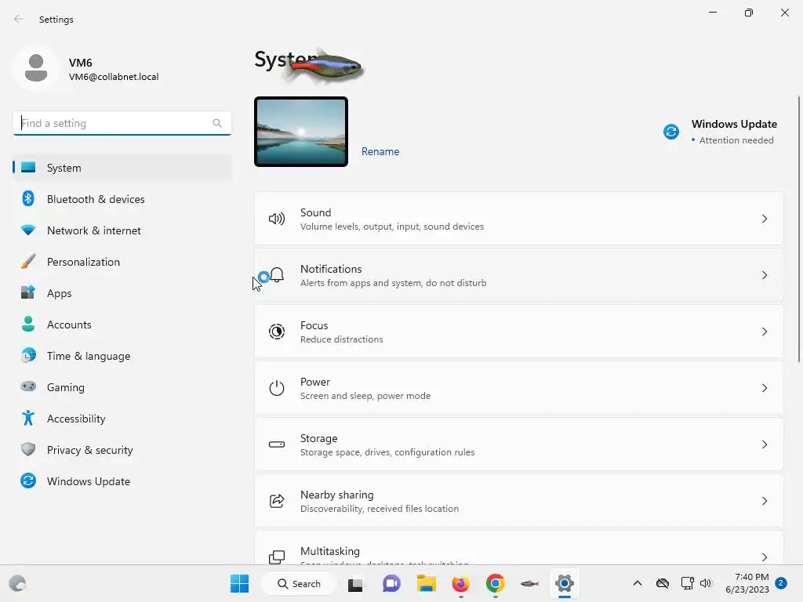Open the Chat app on taskbar
This screenshot has height=602, width=803.
coord(391,583)
